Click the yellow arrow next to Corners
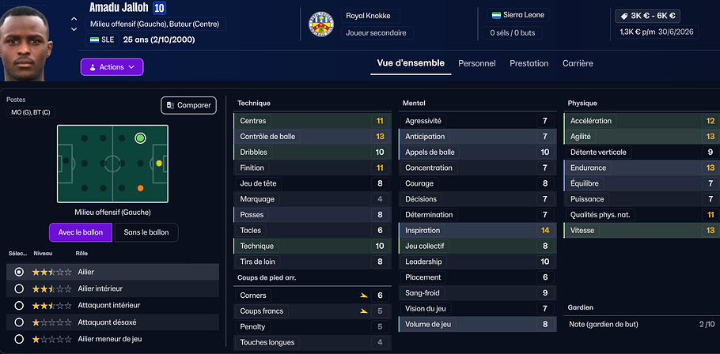The height and width of the screenshot is (354, 720). click(x=363, y=296)
